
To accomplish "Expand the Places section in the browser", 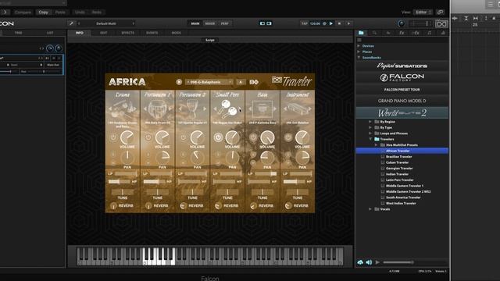I will coord(359,52).
